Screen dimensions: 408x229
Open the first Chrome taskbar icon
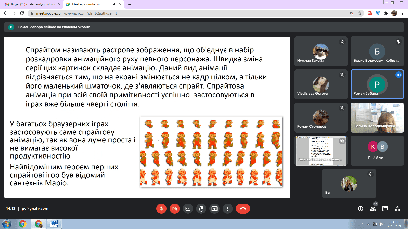click(x=23, y=224)
